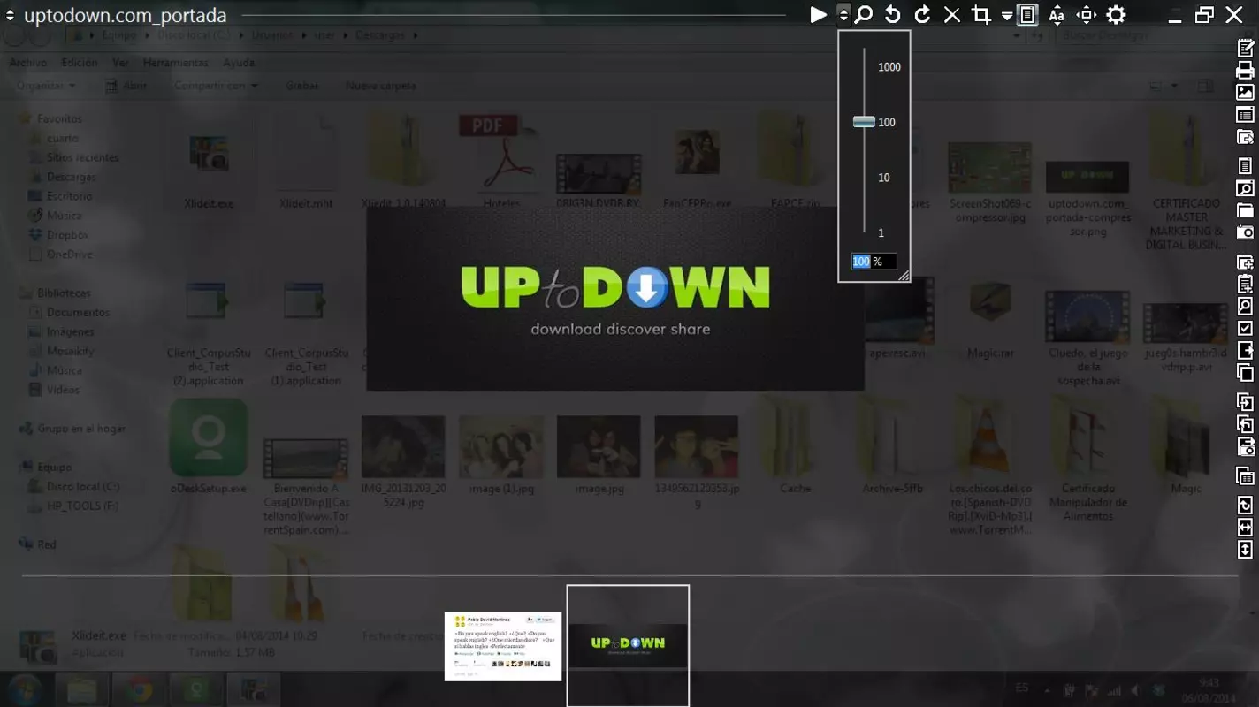Click the resize grip of the zoom popup
Viewport: 1259px width, 707px height.
point(904,276)
